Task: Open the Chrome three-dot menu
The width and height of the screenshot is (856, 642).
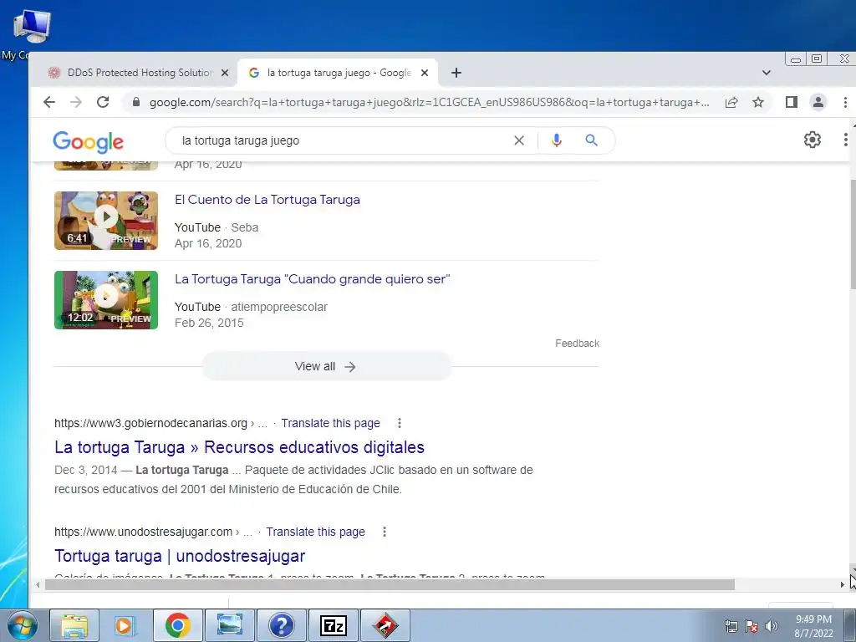Action: click(x=845, y=102)
